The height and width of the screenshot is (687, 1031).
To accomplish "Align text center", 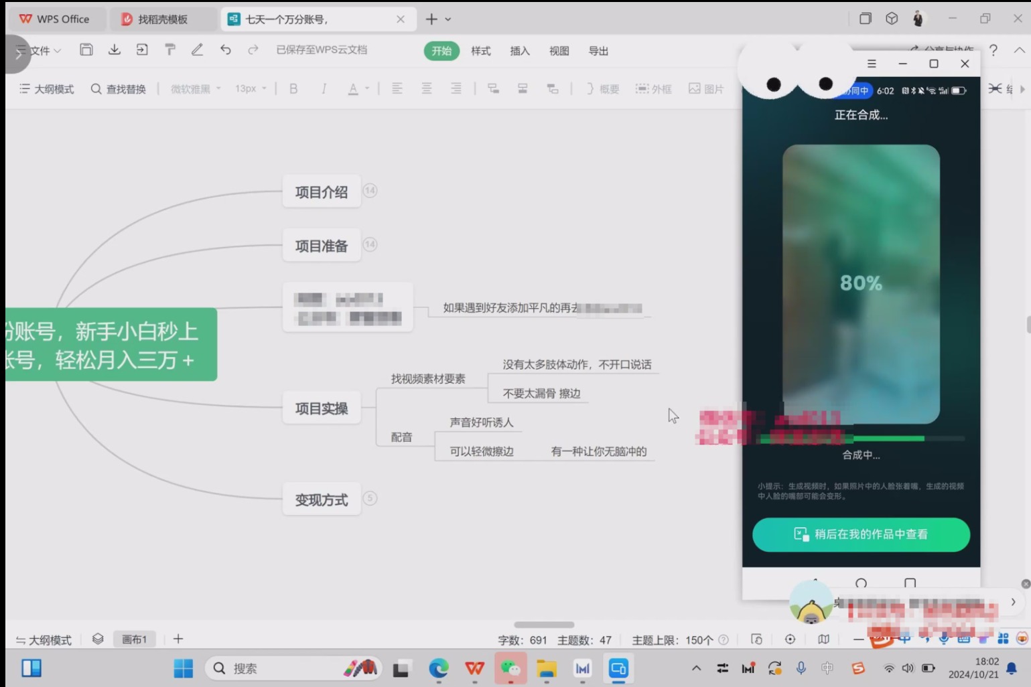I will click(427, 88).
